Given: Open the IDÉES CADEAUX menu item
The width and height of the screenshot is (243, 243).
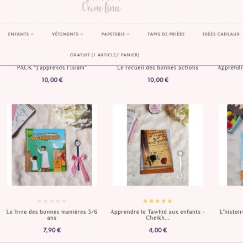Looking at the screenshot, I should [x=221, y=34].
